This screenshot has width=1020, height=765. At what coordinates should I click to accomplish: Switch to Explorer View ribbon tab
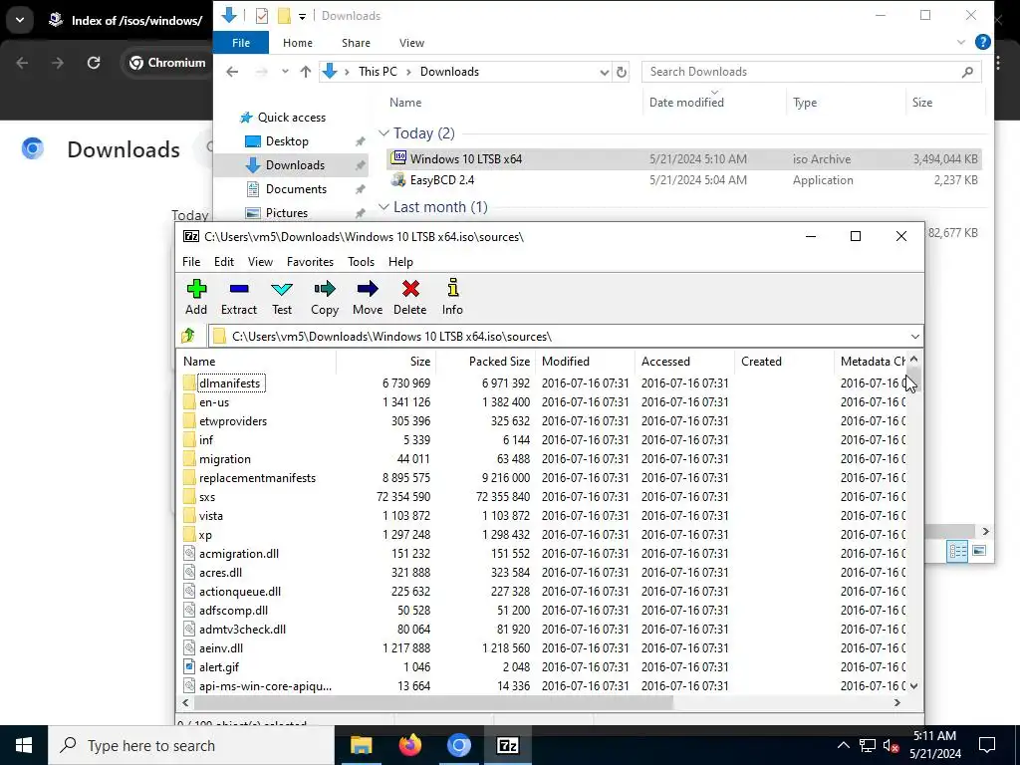(x=411, y=43)
